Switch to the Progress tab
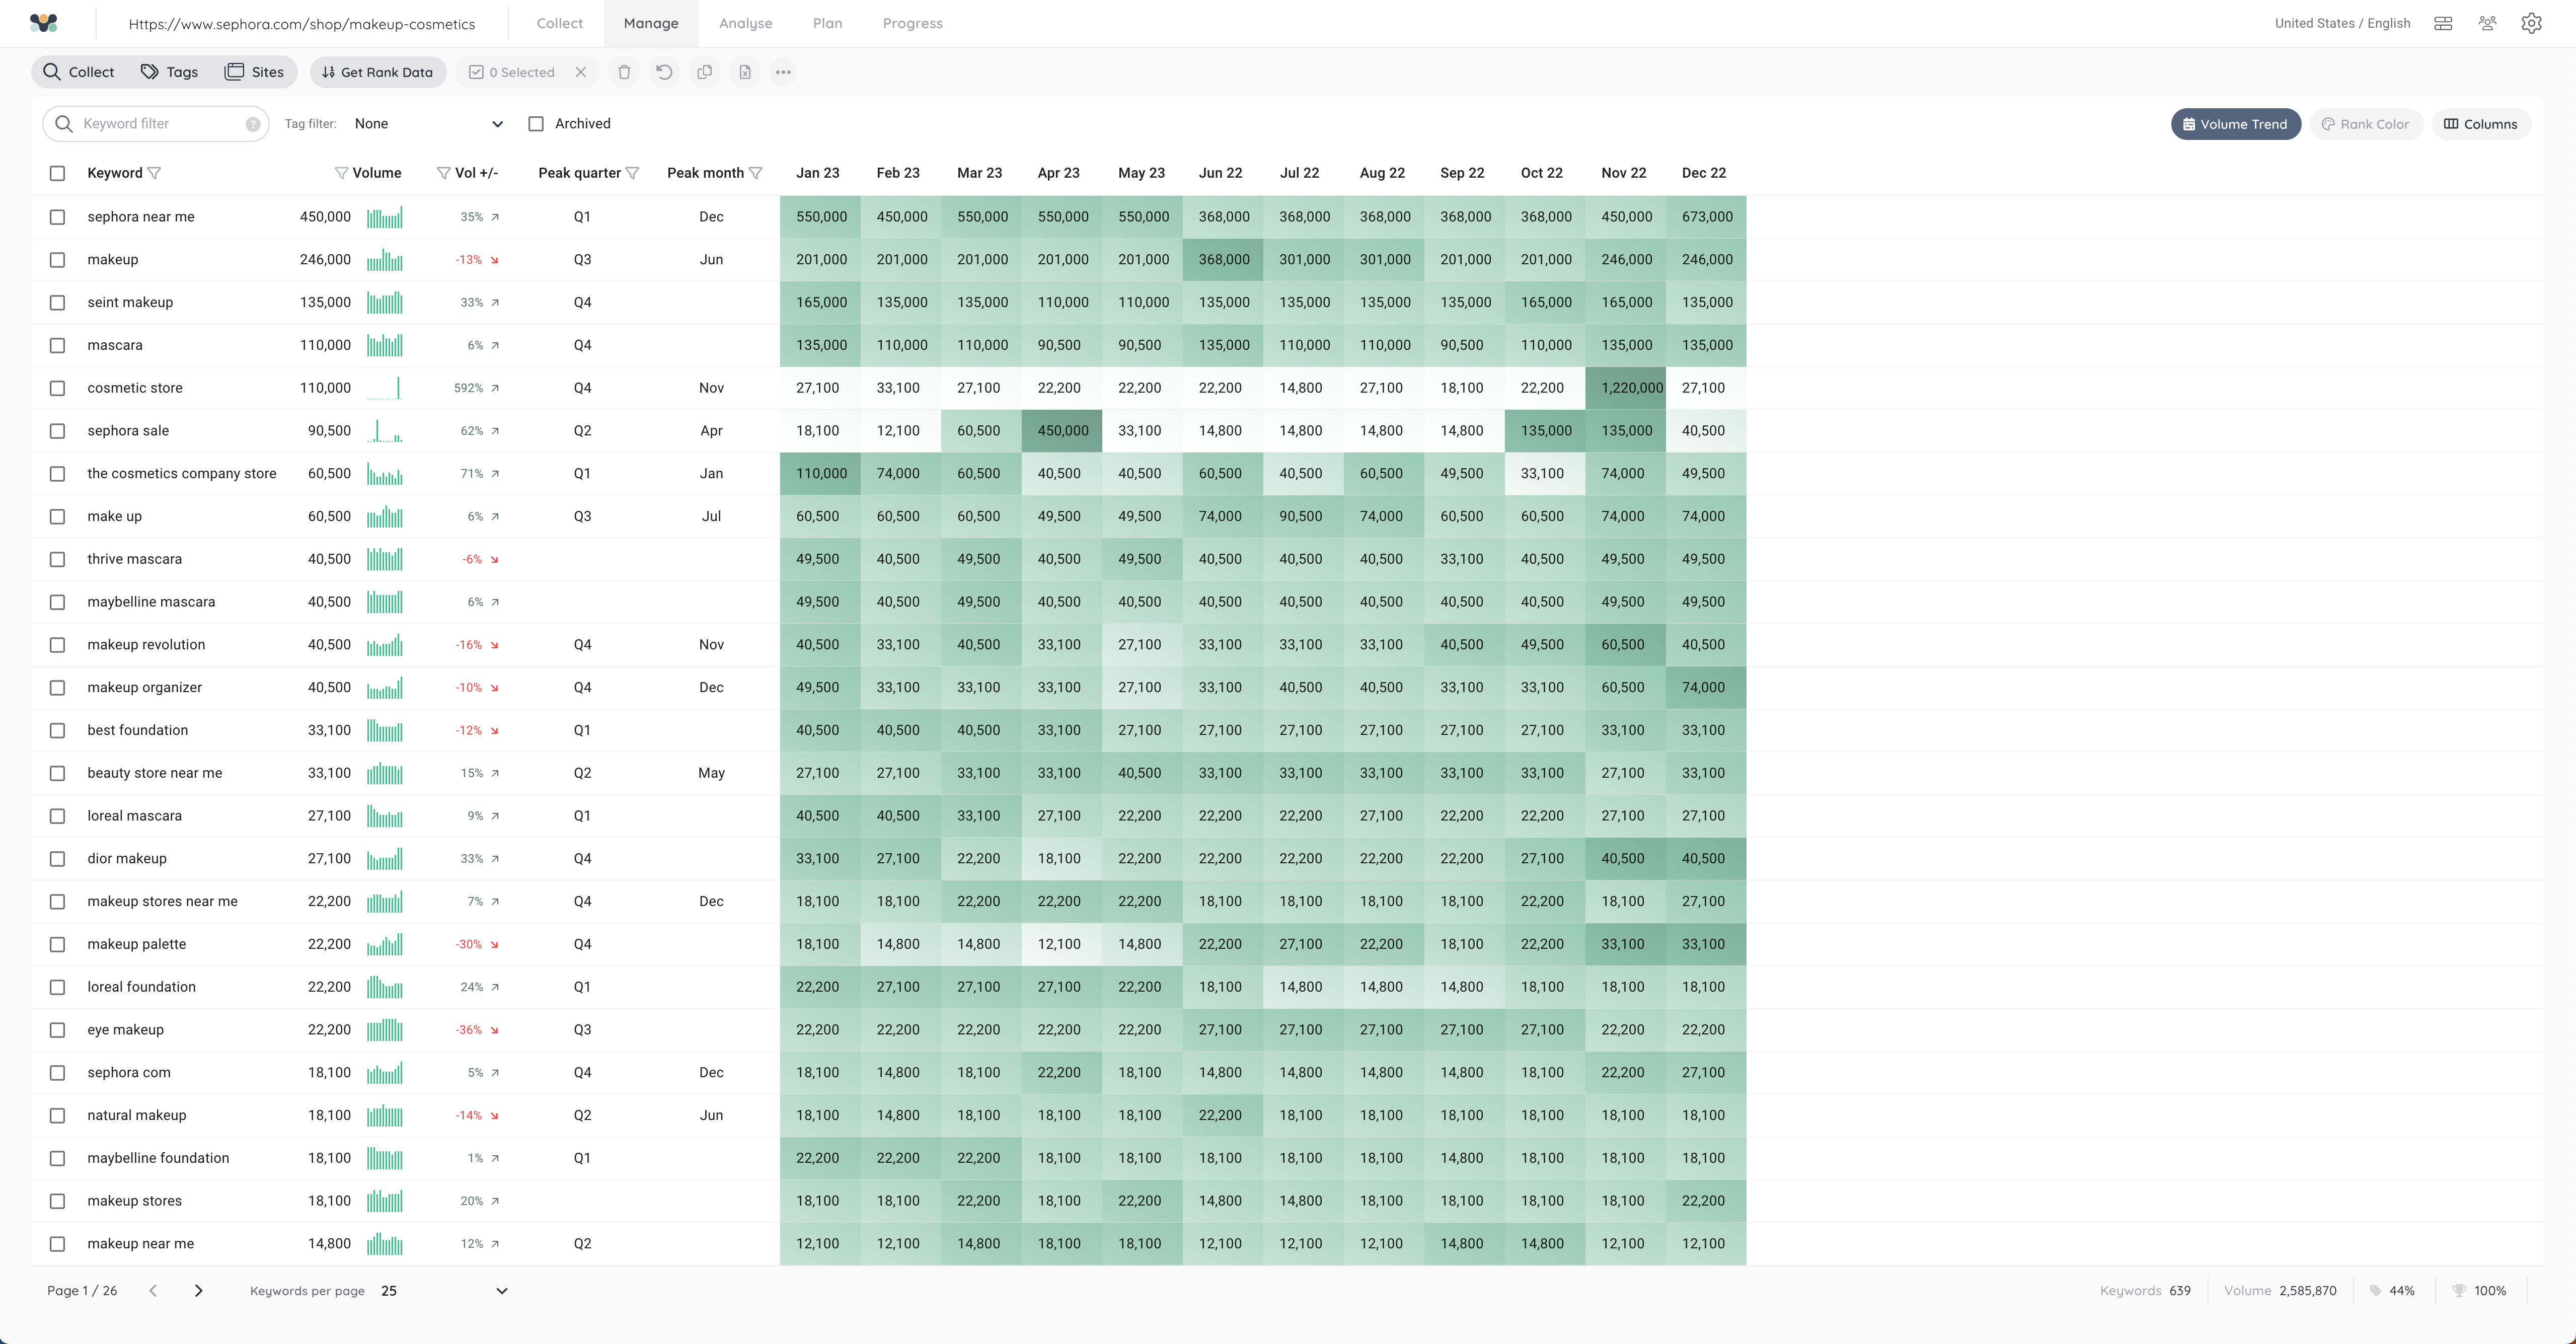This screenshot has width=2576, height=1344. pyautogui.click(x=912, y=23)
